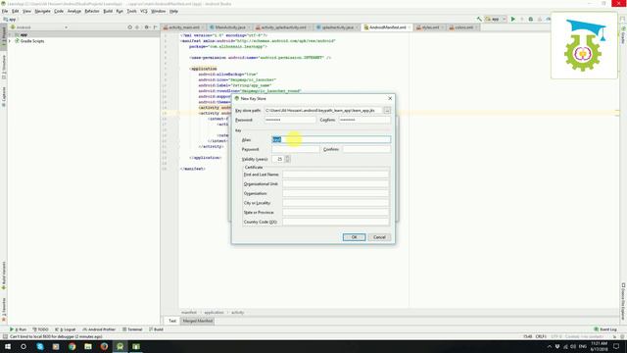Click the Debug app bug icon

[531, 19]
